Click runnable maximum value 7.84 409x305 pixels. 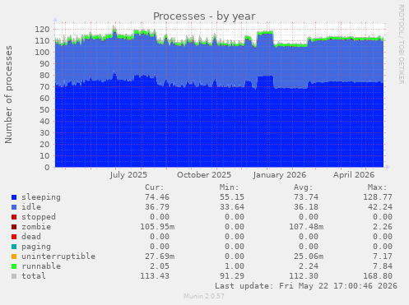383,266
